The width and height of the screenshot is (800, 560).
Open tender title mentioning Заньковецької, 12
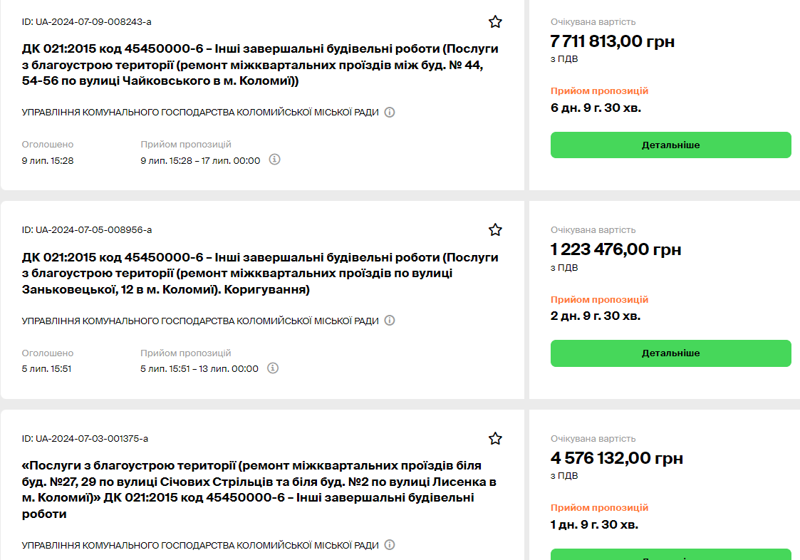[x=260, y=274]
